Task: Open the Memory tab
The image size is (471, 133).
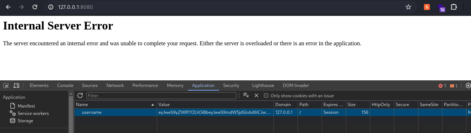Action: [x=175, y=85]
